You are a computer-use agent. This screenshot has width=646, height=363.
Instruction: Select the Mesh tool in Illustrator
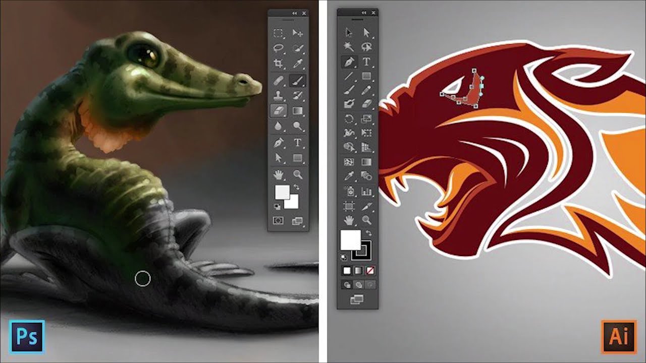tap(348, 162)
